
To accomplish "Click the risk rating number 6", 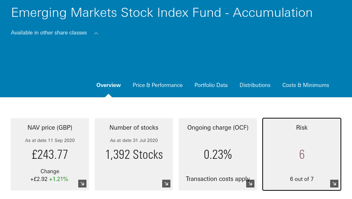I will (x=302, y=154).
